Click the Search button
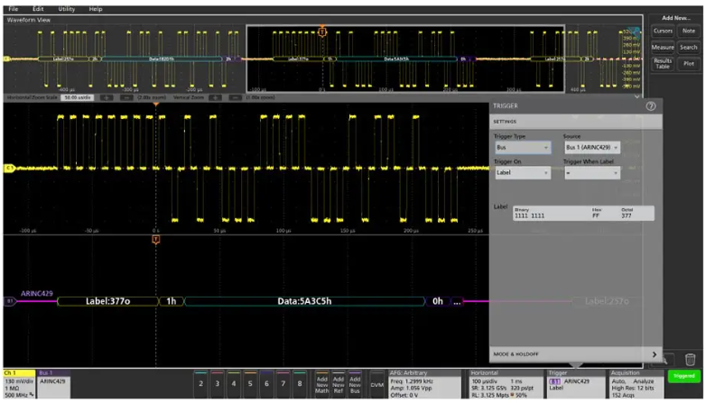 689,47
